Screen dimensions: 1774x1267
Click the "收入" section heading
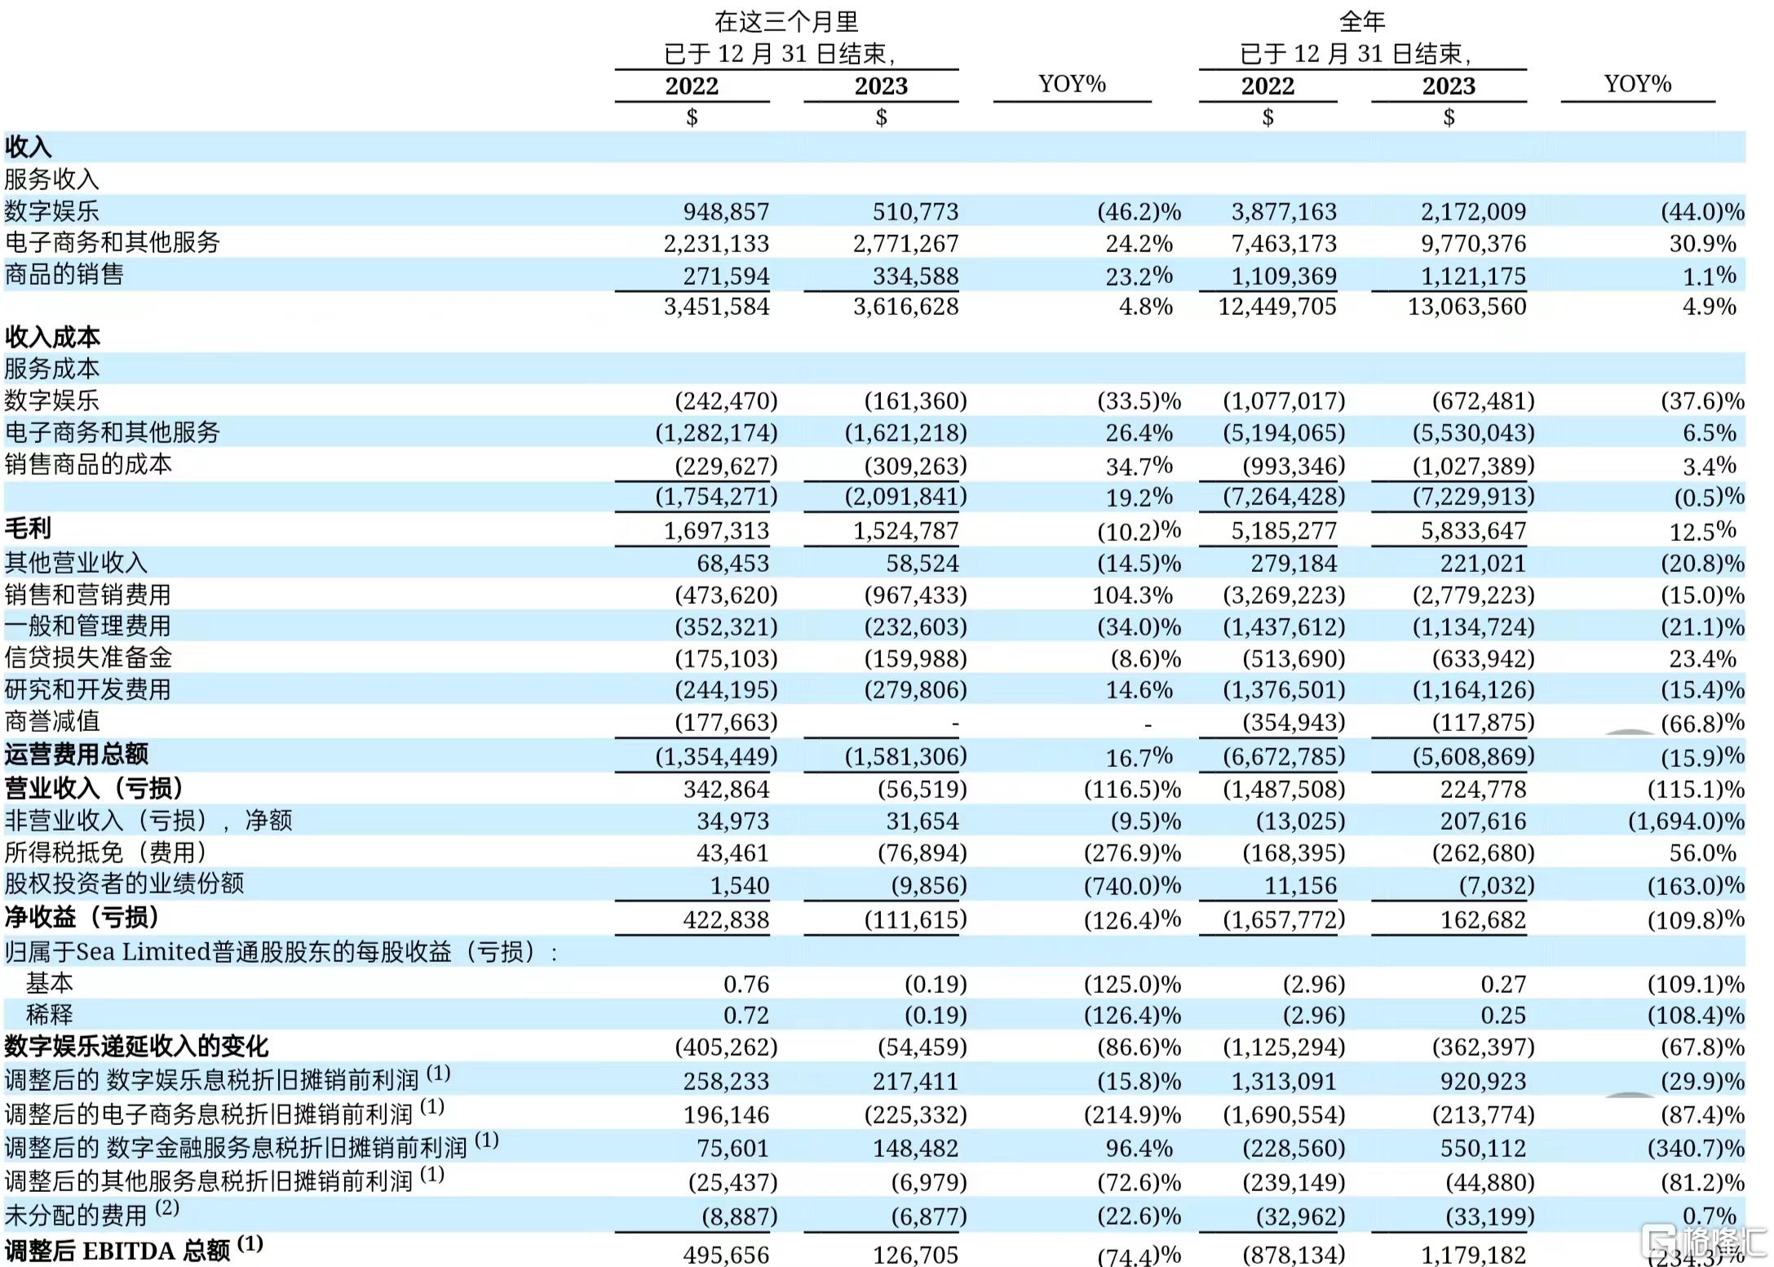(29, 147)
